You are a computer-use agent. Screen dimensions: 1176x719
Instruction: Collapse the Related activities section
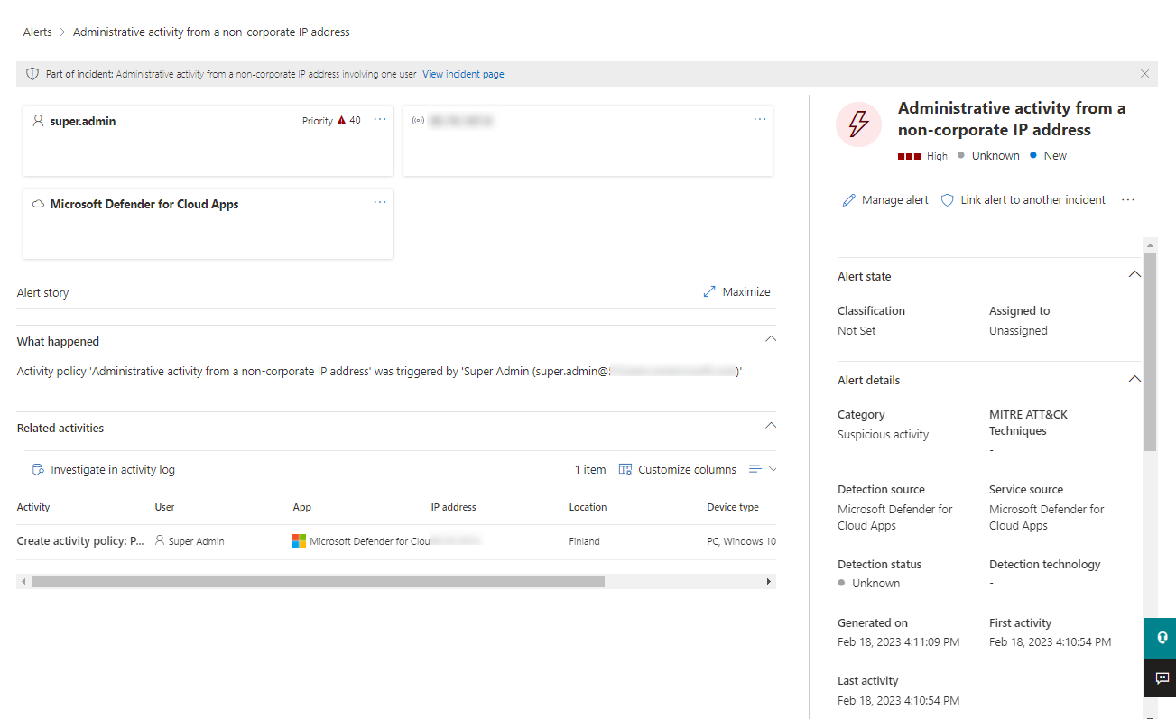(770, 425)
